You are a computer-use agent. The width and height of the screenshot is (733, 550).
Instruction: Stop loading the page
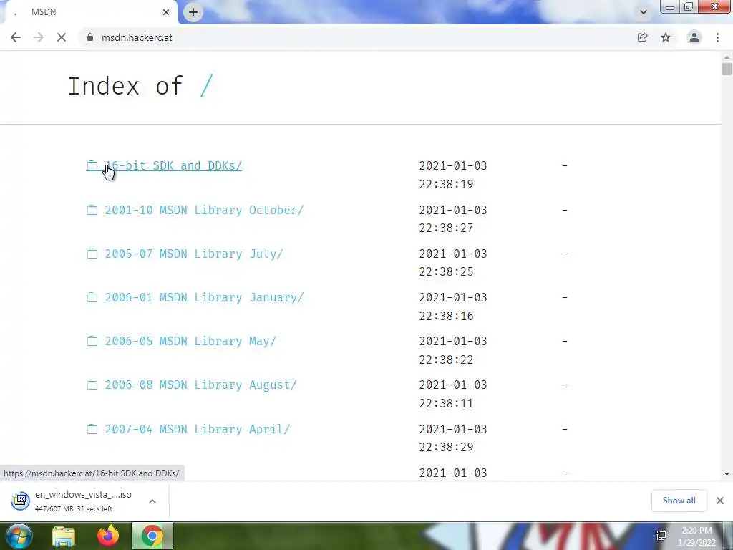pyautogui.click(x=62, y=37)
